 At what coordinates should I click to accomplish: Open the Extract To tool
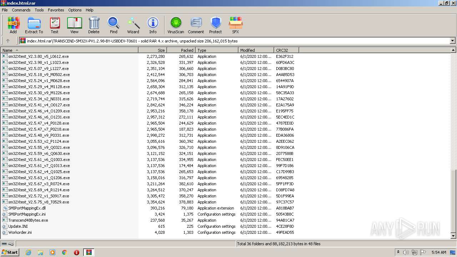point(34,25)
